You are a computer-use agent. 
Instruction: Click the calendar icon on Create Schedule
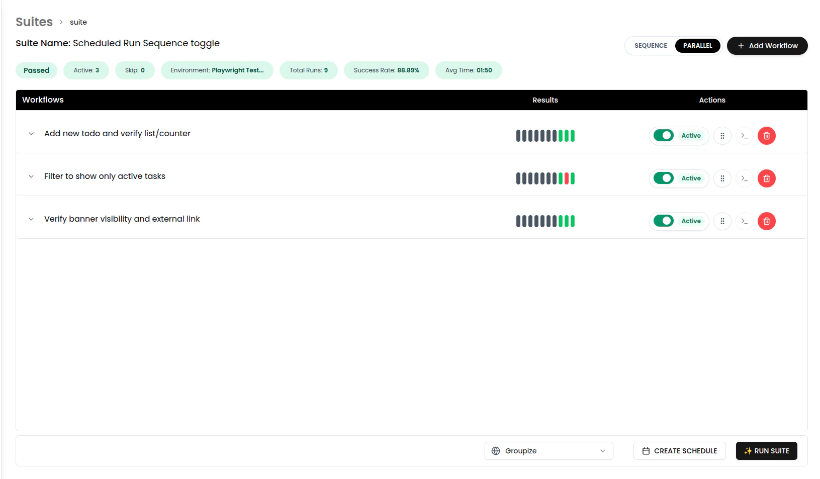click(647, 451)
